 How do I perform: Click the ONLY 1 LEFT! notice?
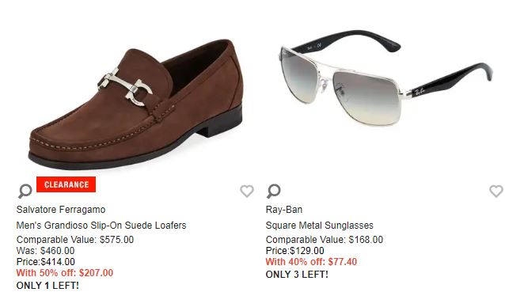click(47, 286)
